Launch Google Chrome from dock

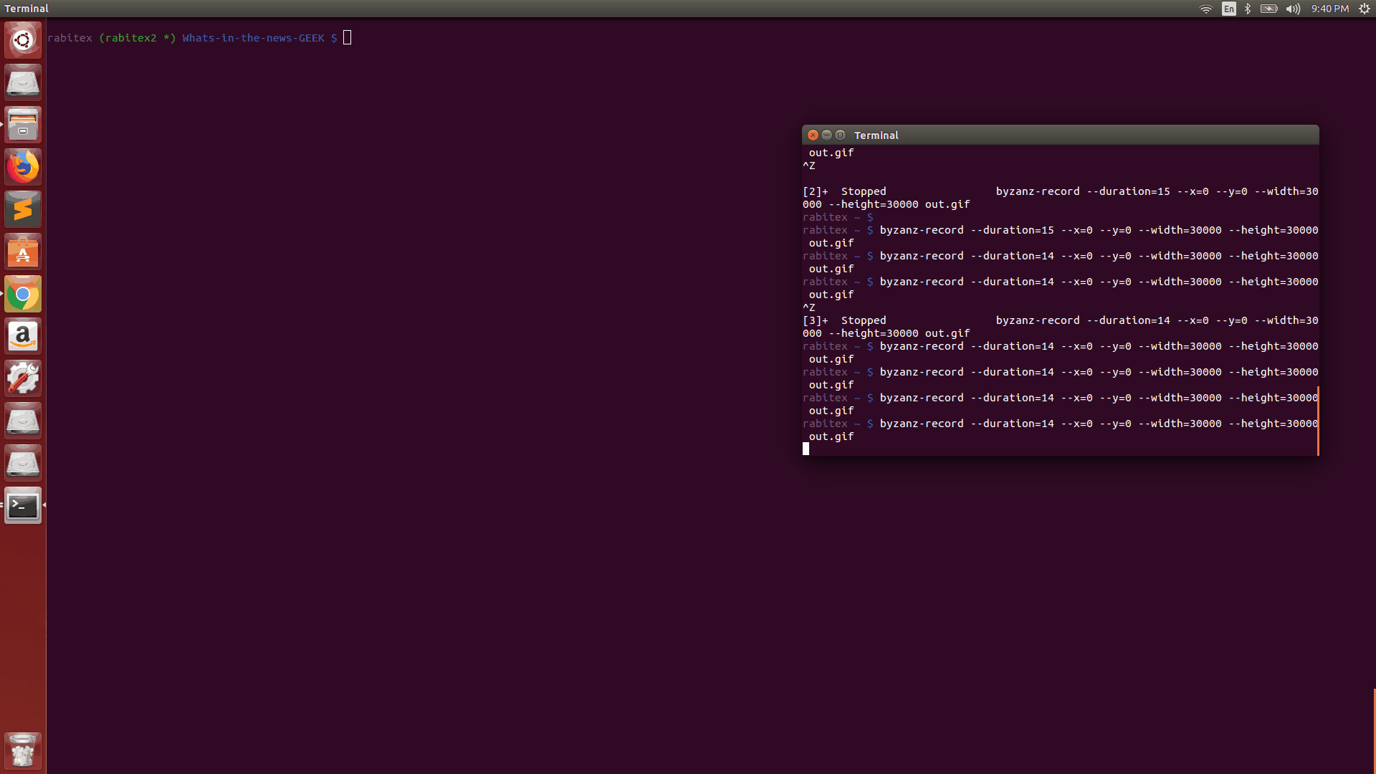pos(23,295)
